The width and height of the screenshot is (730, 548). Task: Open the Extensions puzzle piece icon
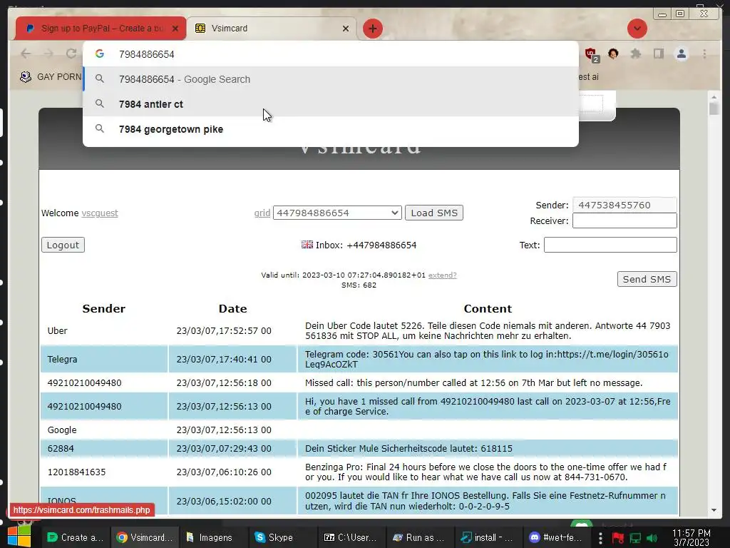tap(635, 54)
